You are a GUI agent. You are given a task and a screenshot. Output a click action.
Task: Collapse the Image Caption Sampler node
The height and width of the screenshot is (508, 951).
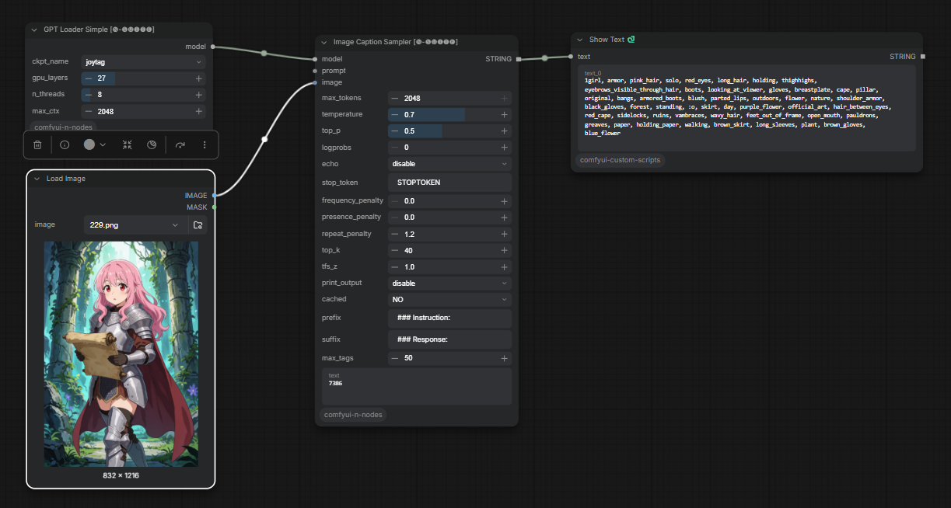pyautogui.click(x=323, y=42)
